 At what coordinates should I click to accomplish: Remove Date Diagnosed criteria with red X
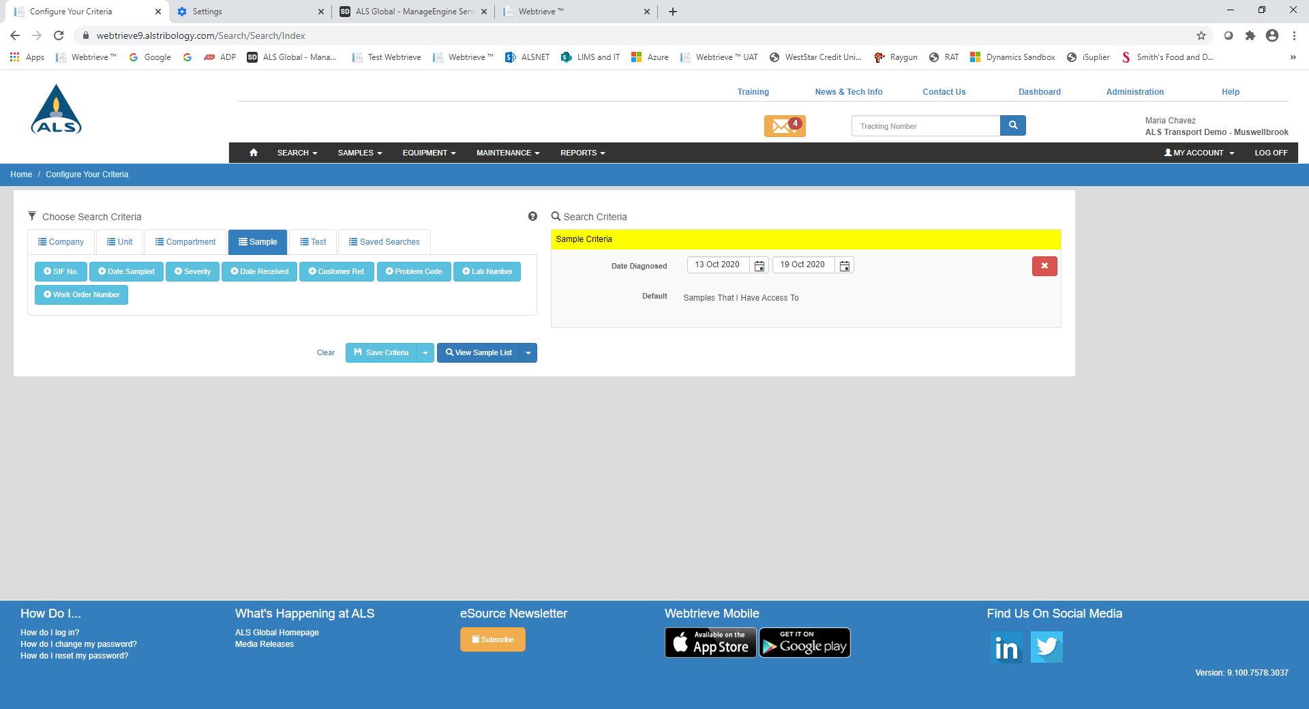click(x=1044, y=266)
